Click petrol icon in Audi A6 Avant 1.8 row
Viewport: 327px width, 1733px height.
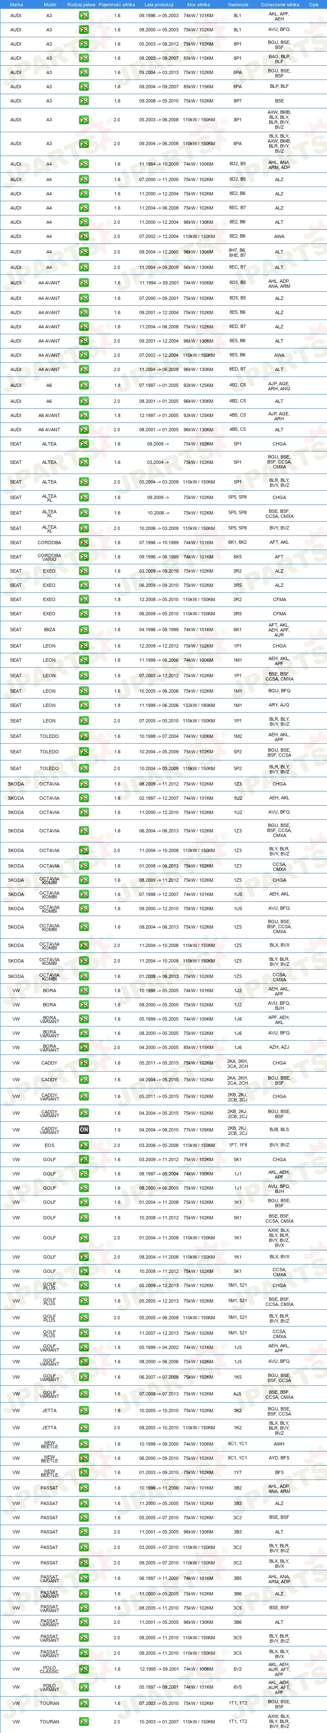[84, 415]
